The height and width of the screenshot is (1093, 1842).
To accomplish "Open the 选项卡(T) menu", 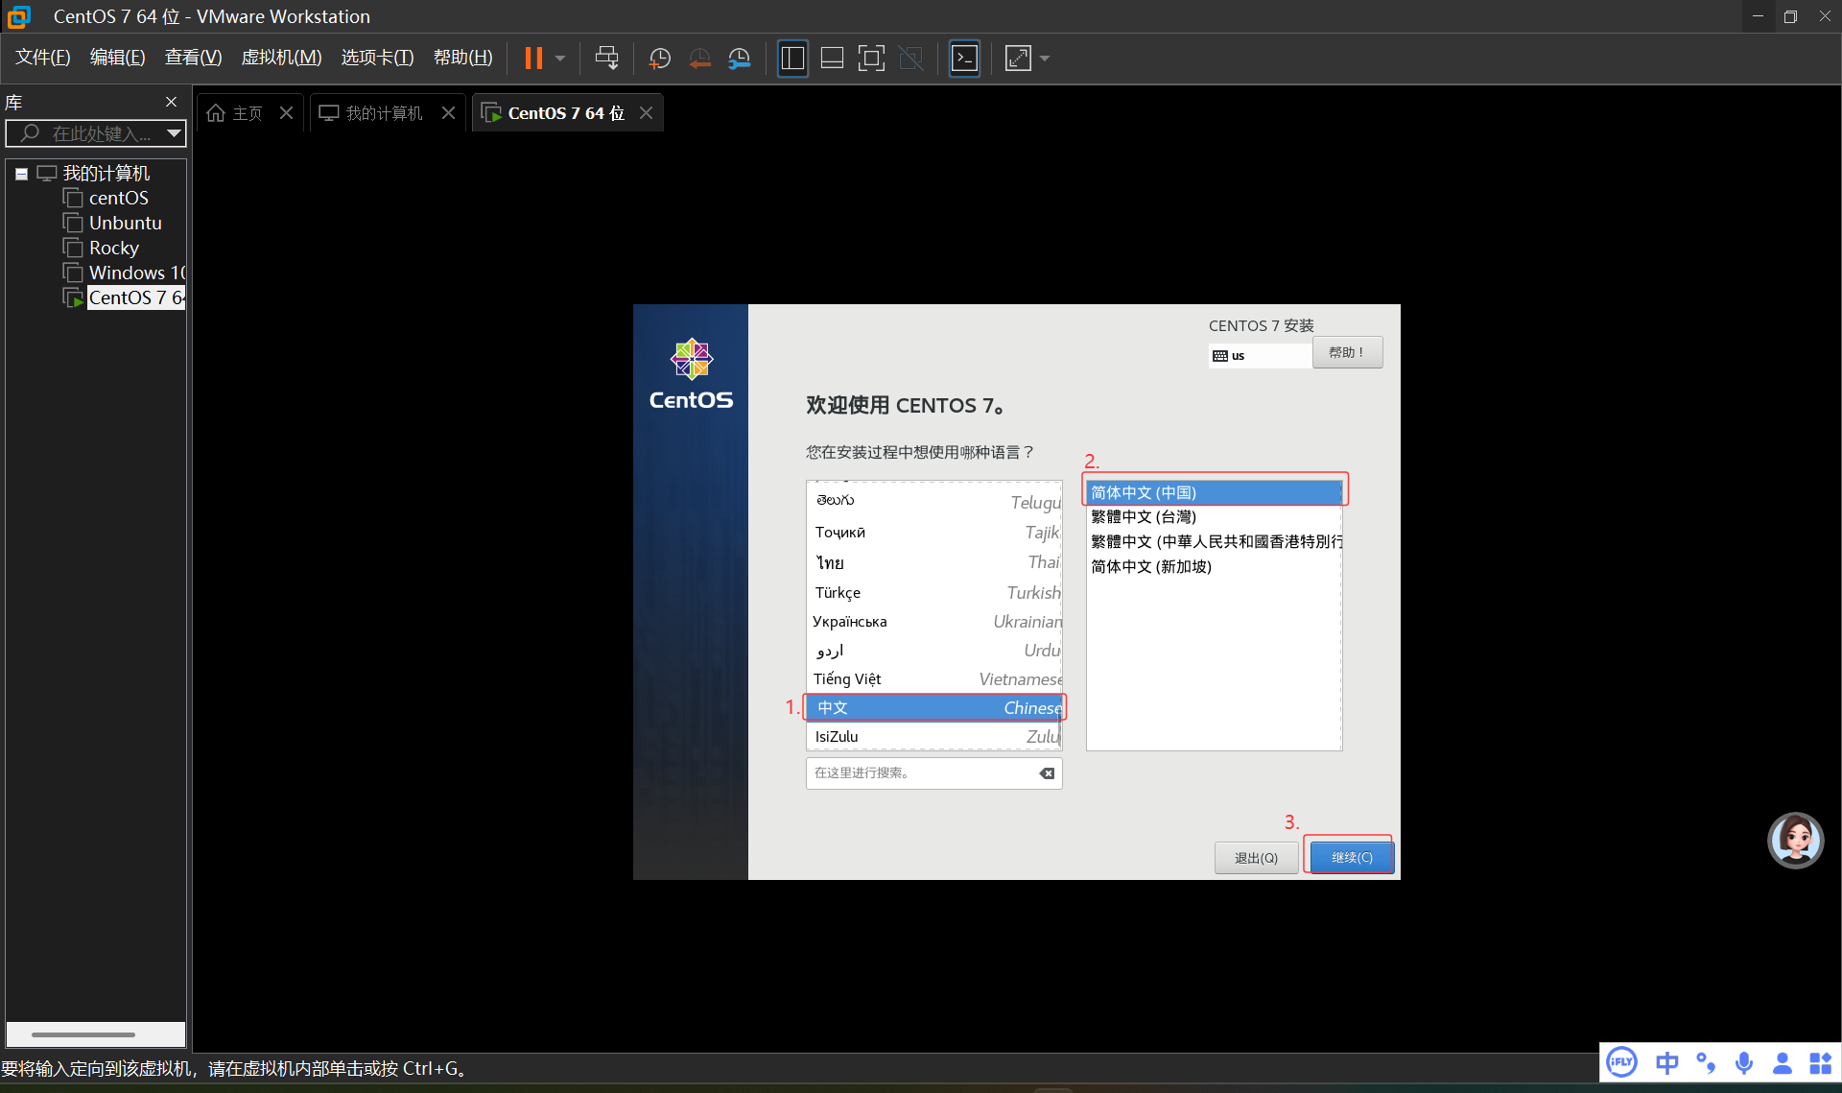I will 377,58.
